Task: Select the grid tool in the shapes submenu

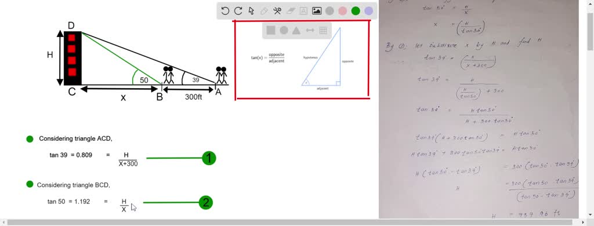Action: (x=323, y=31)
